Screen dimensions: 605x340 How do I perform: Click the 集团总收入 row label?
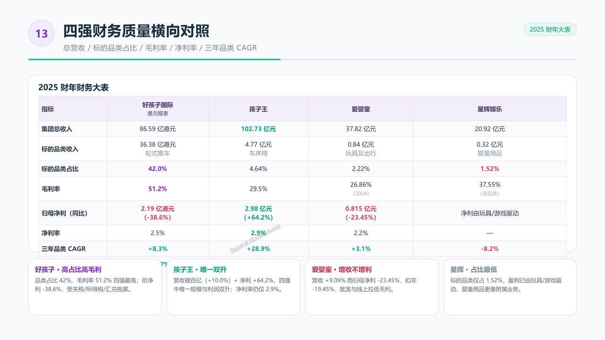click(x=57, y=129)
